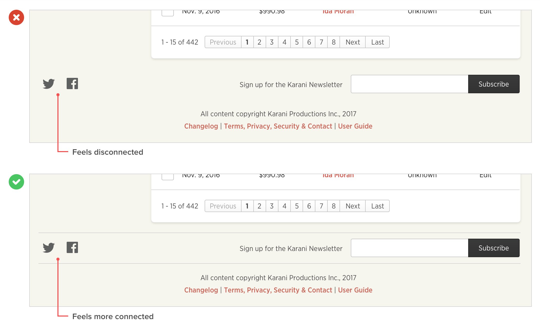Click Subscribe in the top example
This screenshot has width=540, height=336.
pyautogui.click(x=494, y=84)
